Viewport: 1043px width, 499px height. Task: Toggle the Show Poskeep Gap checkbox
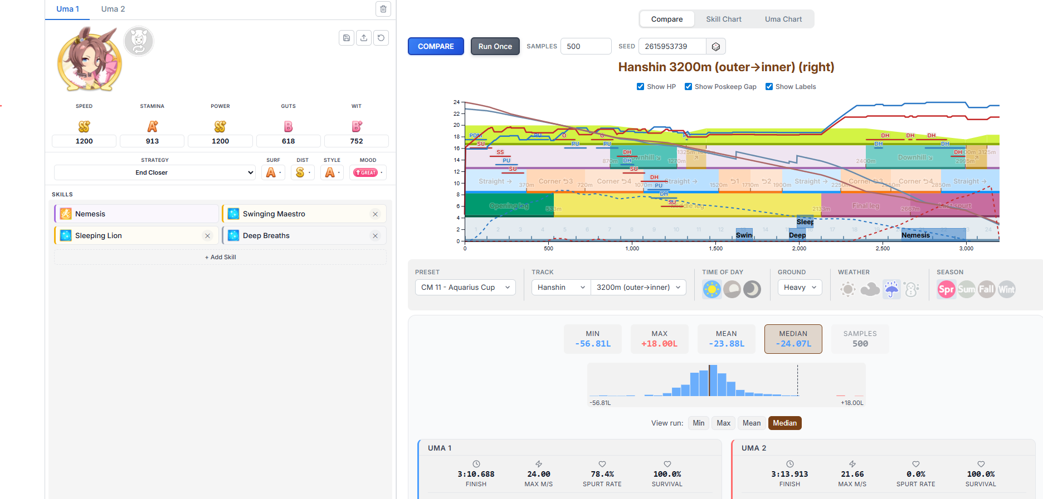pos(688,87)
